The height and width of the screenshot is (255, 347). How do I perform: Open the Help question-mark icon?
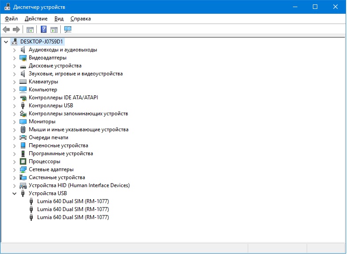click(x=44, y=29)
